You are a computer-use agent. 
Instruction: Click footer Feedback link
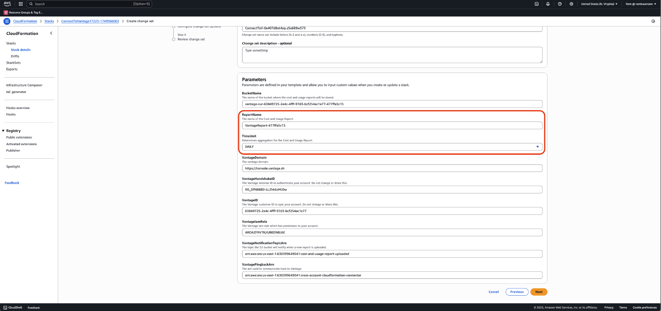34,308
